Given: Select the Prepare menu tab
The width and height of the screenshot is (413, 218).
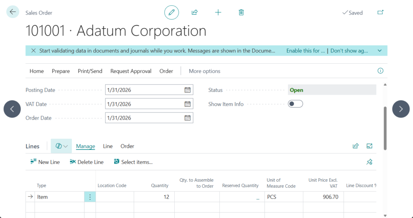Looking at the screenshot, I should click(60, 71).
